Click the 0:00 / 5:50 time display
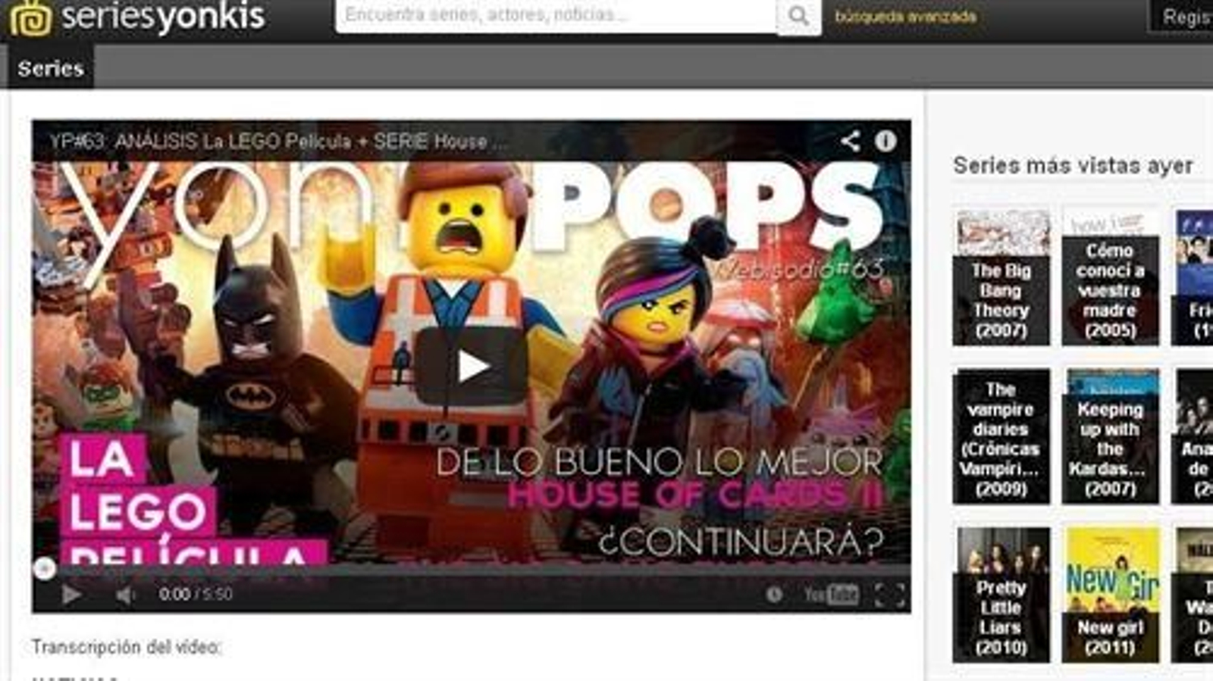 196,595
